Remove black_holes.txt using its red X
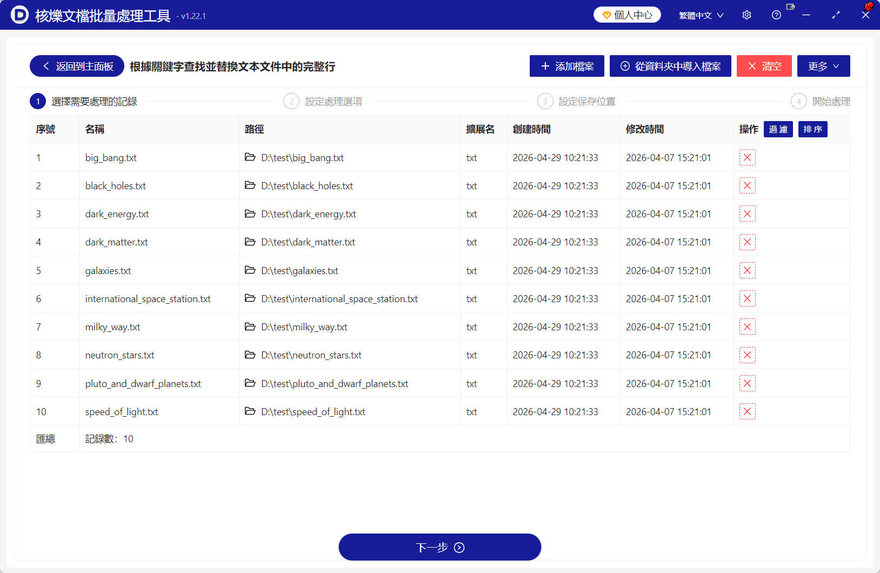This screenshot has height=573, width=880. [748, 185]
